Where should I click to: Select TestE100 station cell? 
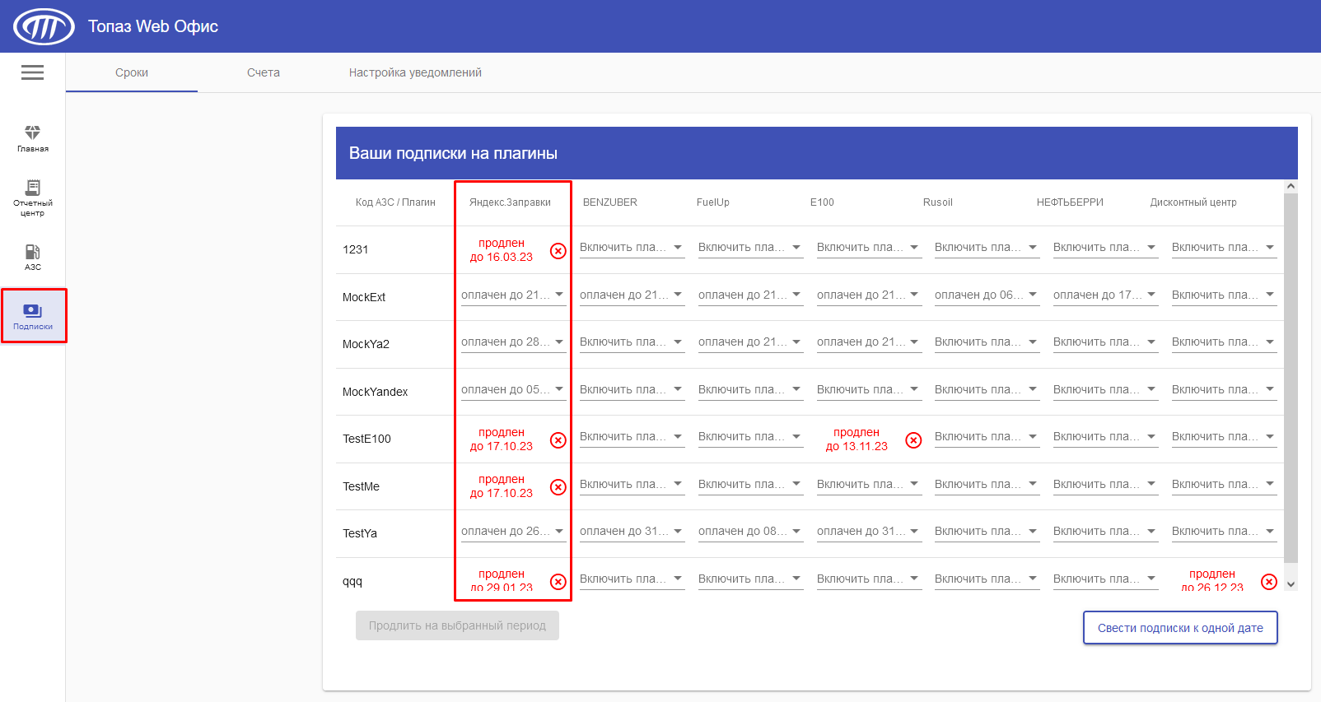(366, 439)
